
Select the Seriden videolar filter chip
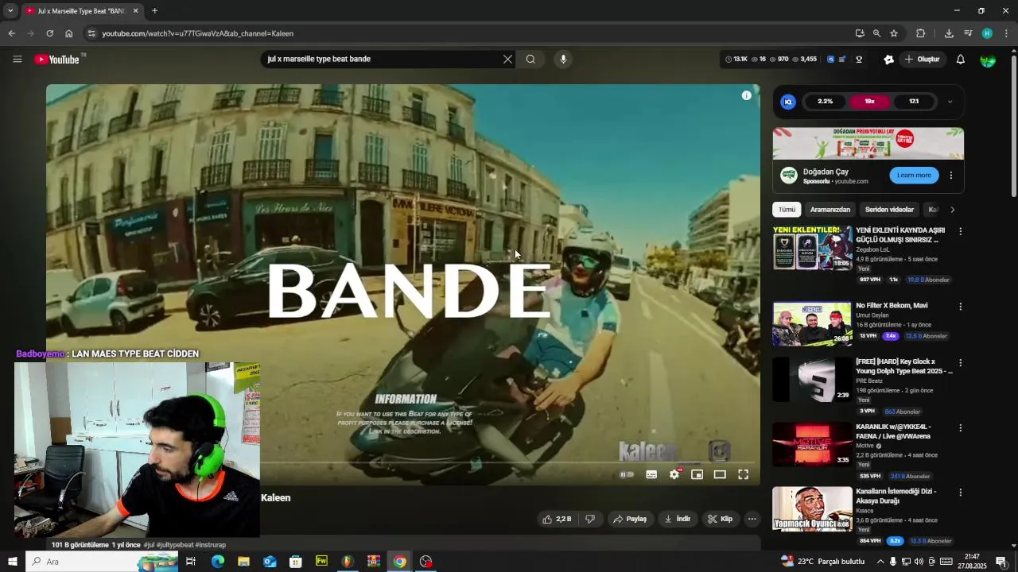(x=889, y=210)
